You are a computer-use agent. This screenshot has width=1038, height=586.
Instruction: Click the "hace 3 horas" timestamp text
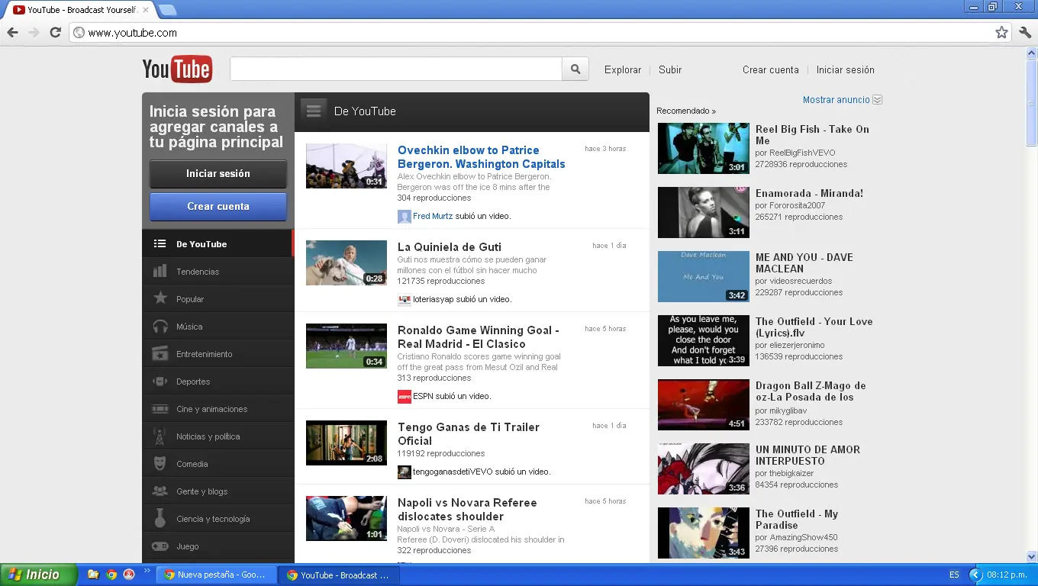[605, 149]
